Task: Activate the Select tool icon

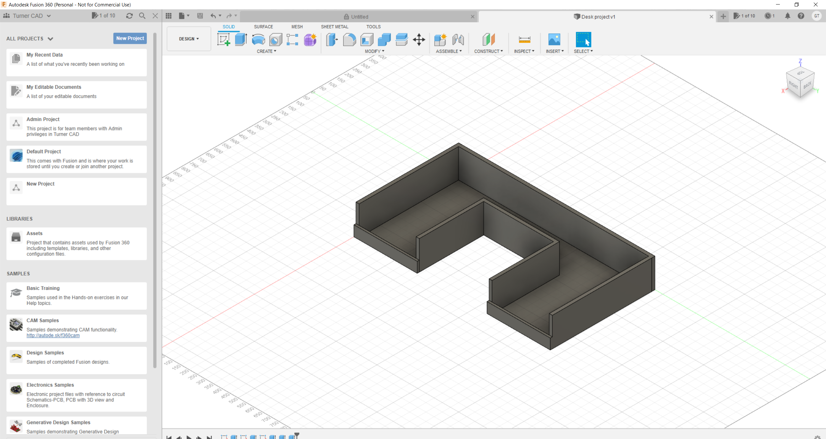Action: pyautogui.click(x=583, y=40)
